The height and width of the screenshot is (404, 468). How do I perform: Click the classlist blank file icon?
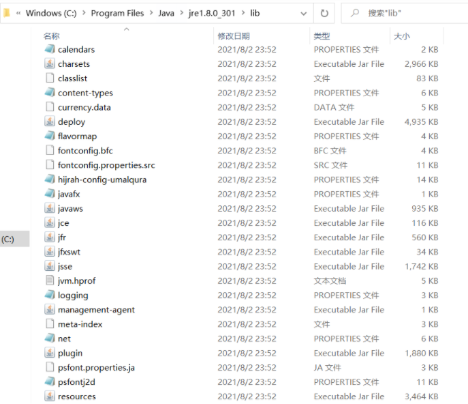coord(50,78)
